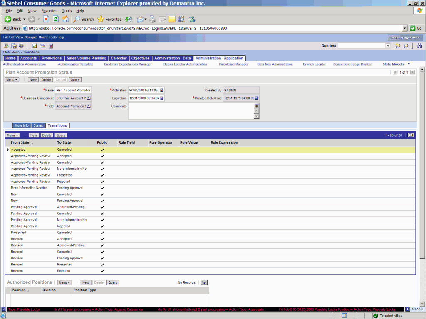Screen dimensions: 426x319
Task: Open the Back button history dropdown
Action: [25, 19]
